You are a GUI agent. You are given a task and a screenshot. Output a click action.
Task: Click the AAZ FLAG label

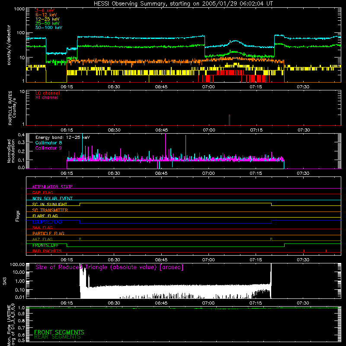42,239
